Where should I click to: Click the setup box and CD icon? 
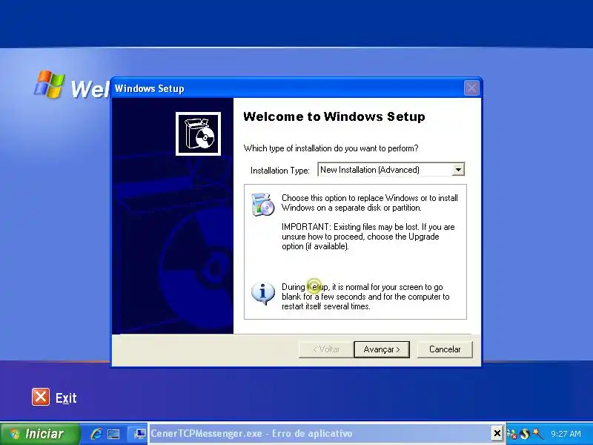pyautogui.click(x=198, y=133)
